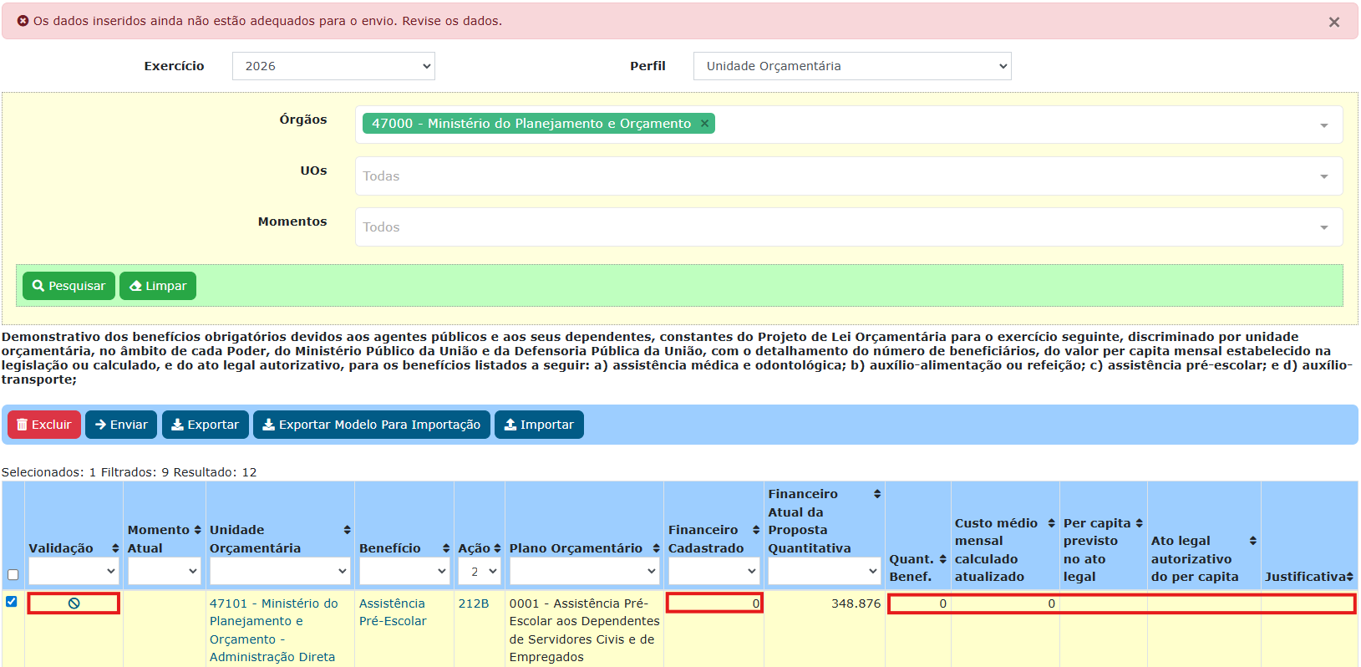
Task: Sort by Financeiro Atual da Proposta Quantitativa
Action: click(x=877, y=494)
